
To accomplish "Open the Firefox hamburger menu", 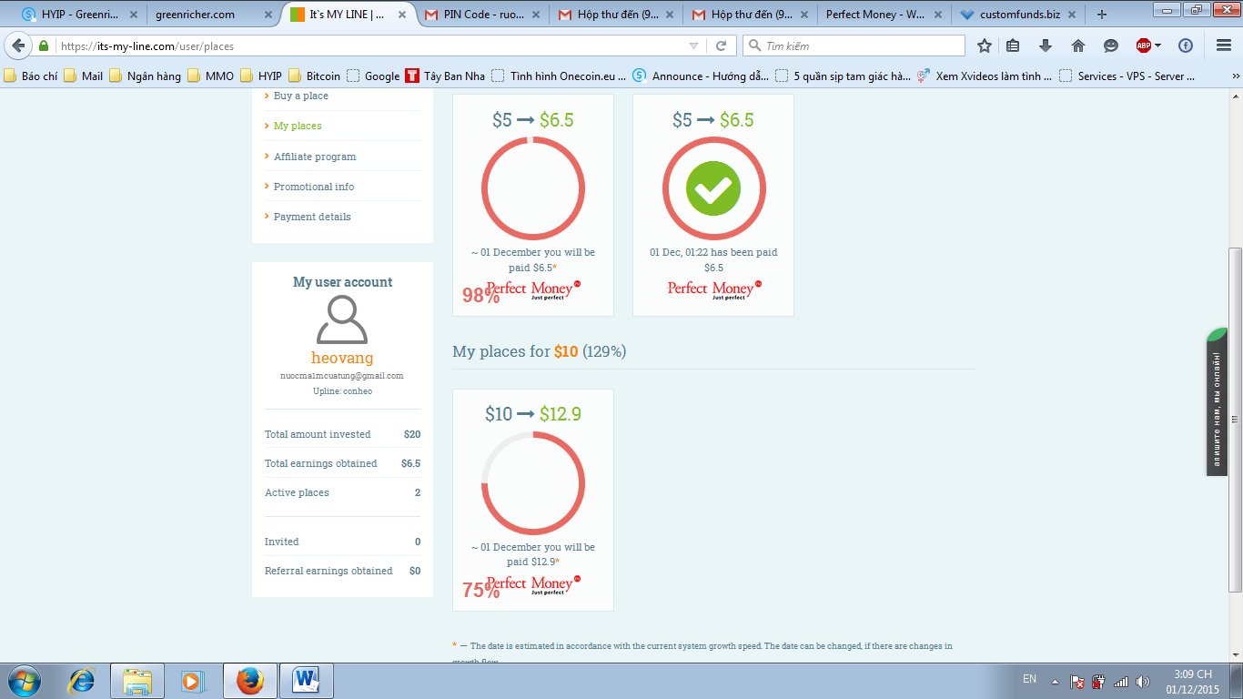I will (1224, 46).
